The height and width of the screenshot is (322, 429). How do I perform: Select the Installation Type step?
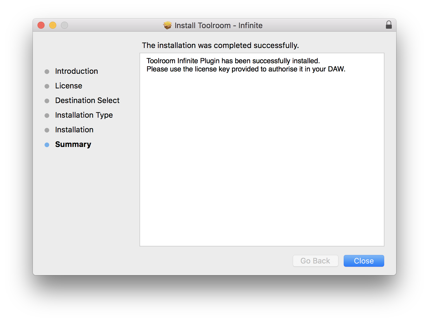84,115
